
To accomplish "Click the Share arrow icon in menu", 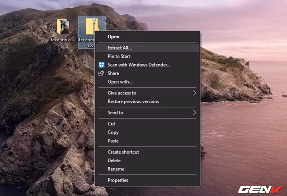I will pyautogui.click(x=101, y=73).
